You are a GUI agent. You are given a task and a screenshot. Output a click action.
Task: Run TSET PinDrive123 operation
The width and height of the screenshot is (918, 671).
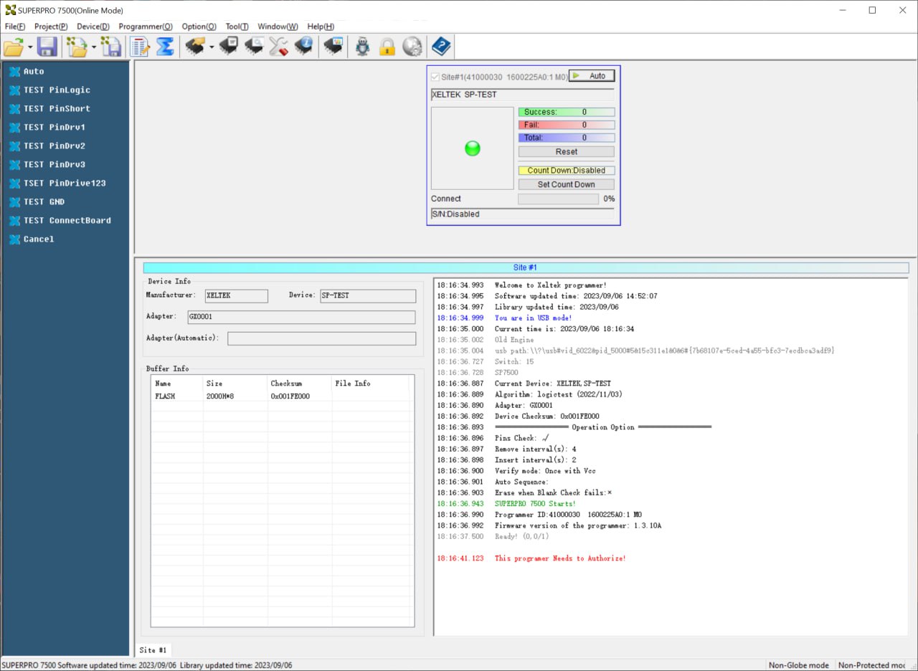pos(65,184)
